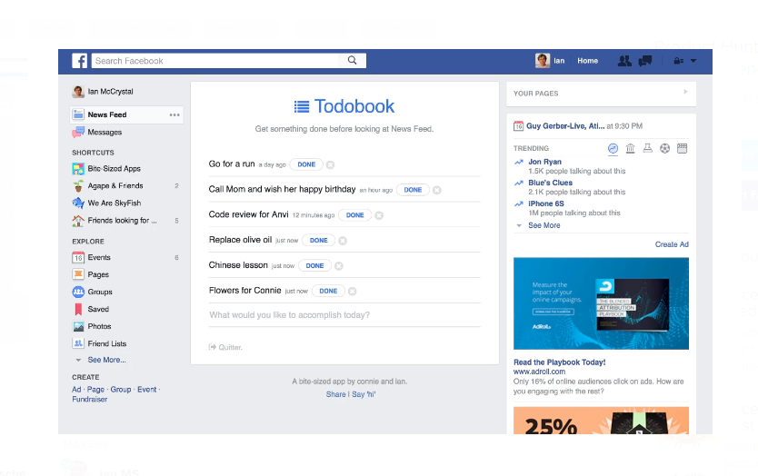758x476 pixels.
Task: Click the Todobook list icon
Action: 302,106
